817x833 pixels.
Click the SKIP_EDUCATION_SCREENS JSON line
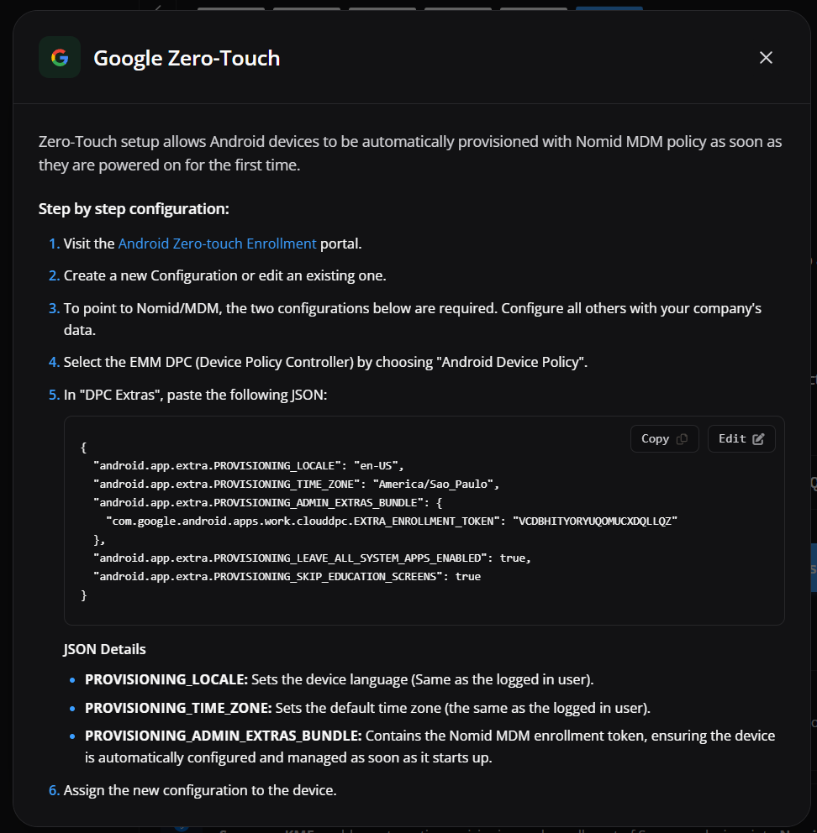pos(287,577)
